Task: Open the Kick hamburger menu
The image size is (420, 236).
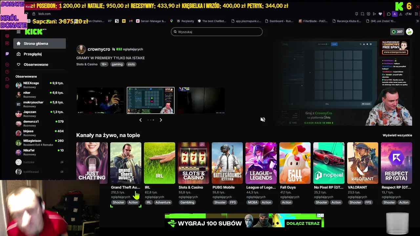Action: coord(18,32)
